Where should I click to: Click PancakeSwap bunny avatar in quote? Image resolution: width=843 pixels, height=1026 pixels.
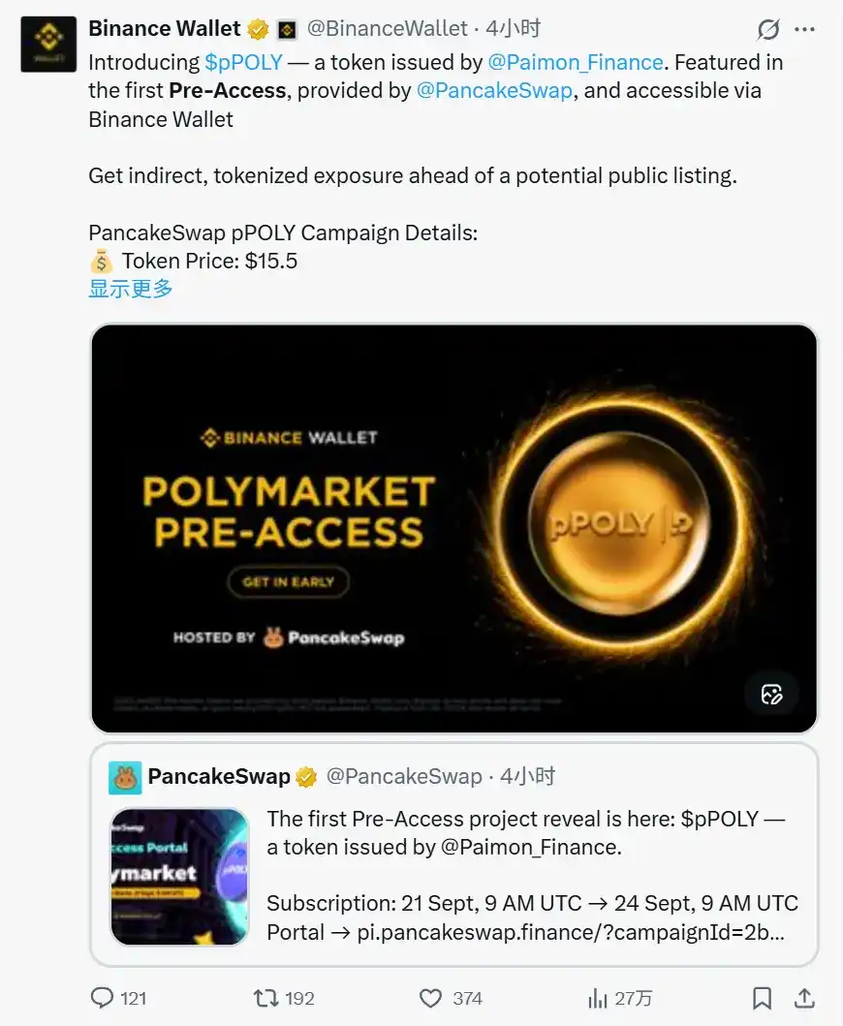click(x=124, y=777)
